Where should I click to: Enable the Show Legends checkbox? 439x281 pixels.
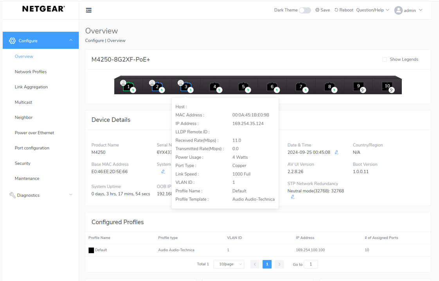(385, 59)
